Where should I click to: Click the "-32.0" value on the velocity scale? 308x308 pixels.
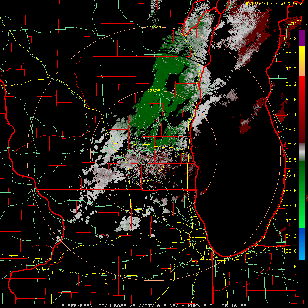290,176
